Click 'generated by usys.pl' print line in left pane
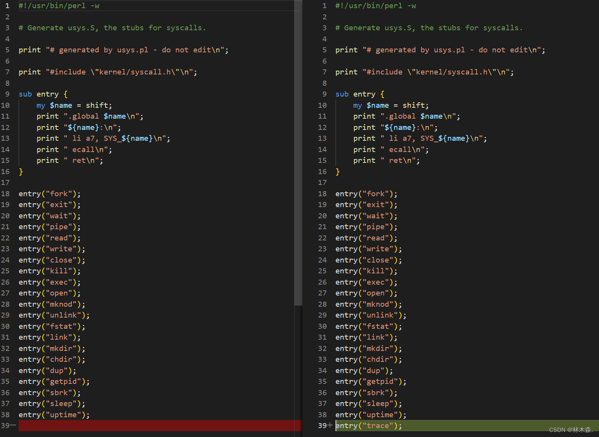Image resolution: width=599 pixels, height=437 pixels. pos(124,50)
